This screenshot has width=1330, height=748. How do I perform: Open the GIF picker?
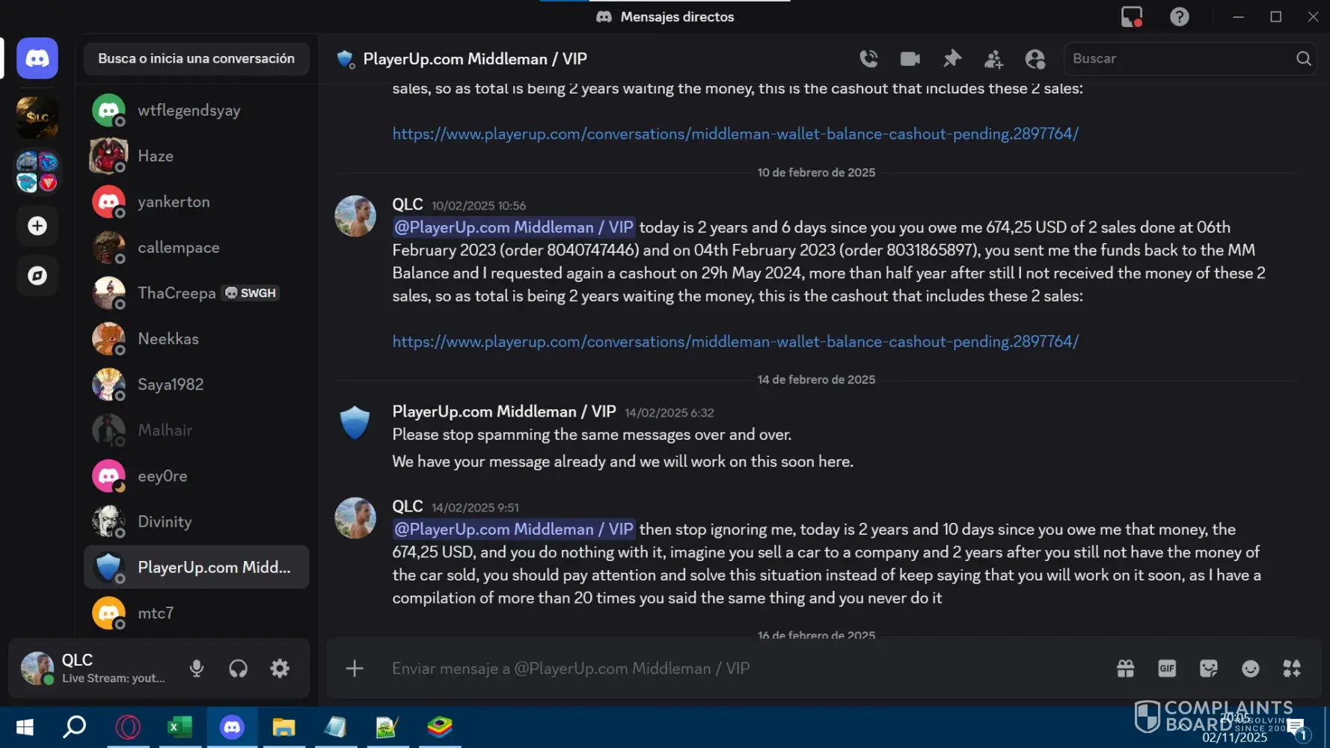tap(1167, 668)
